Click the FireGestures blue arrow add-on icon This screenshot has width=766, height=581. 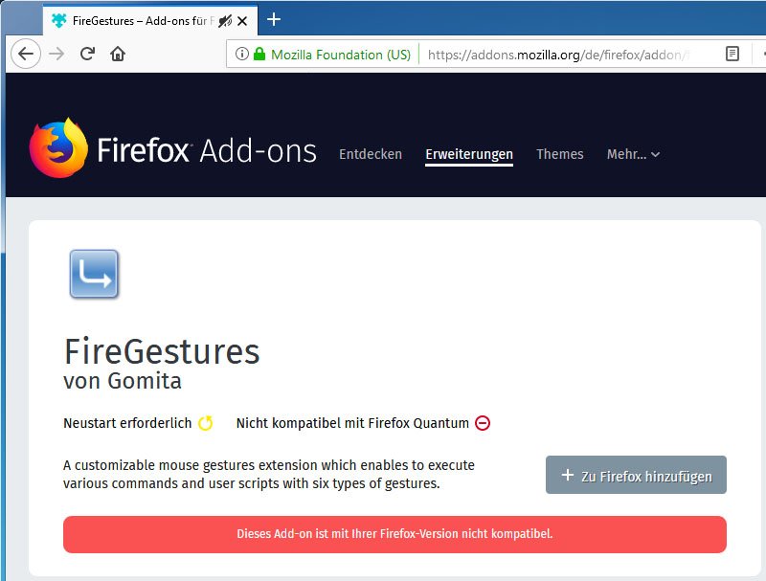[x=94, y=274]
